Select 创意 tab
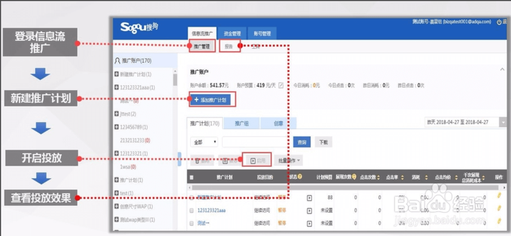 pyautogui.click(x=278, y=123)
